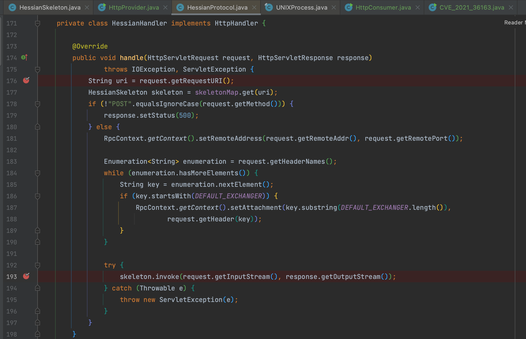Collapse the catch block fold at line 194
This screenshot has height=339, width=526.
pyautogui.click(x=38, y=288)
